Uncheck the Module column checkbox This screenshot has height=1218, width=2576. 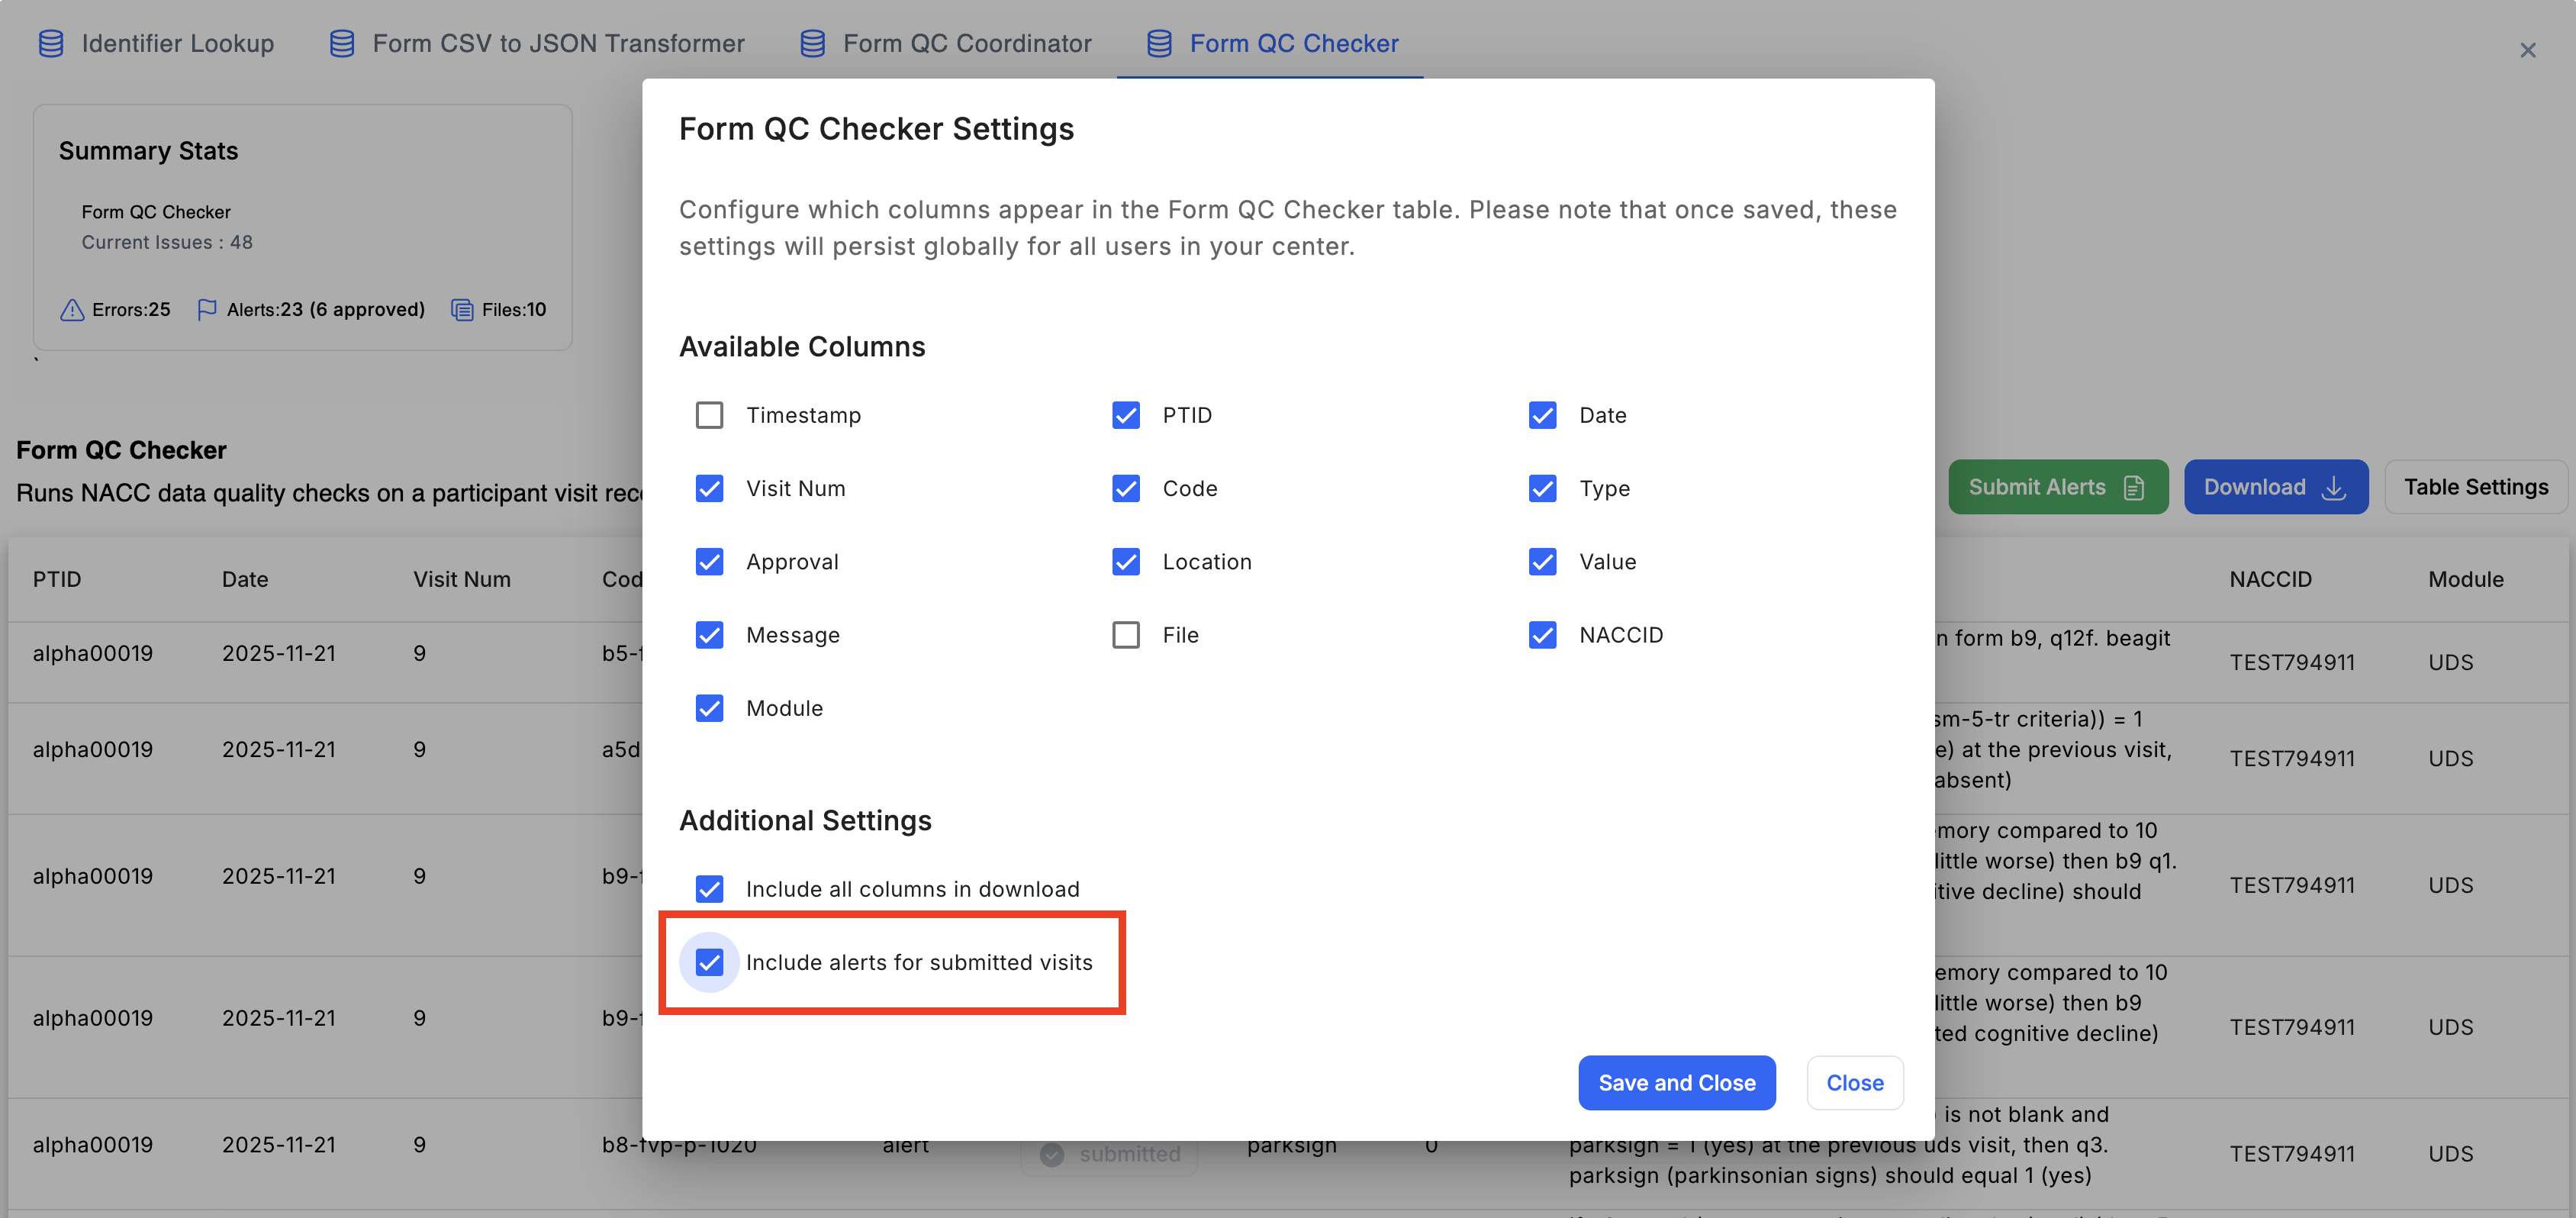(x=709, y=708)
